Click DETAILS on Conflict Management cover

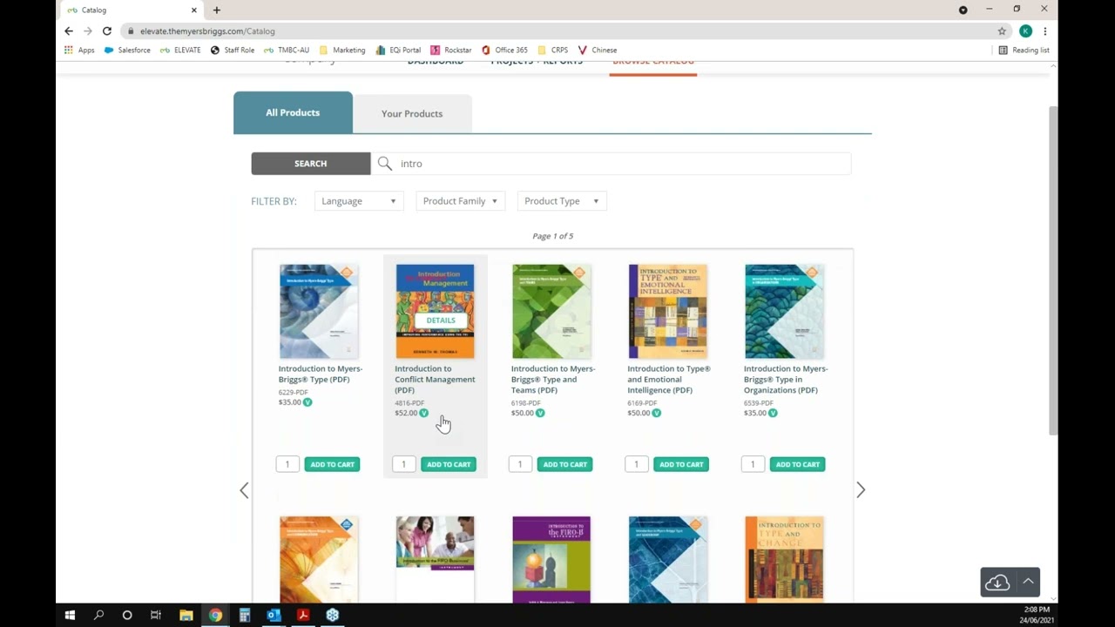click(x=441, y=320)
